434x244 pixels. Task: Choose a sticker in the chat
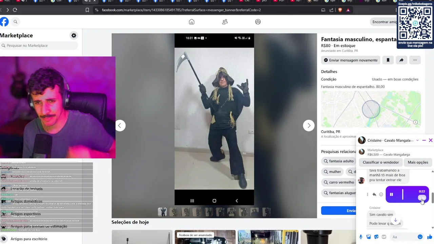click(376, 237)
